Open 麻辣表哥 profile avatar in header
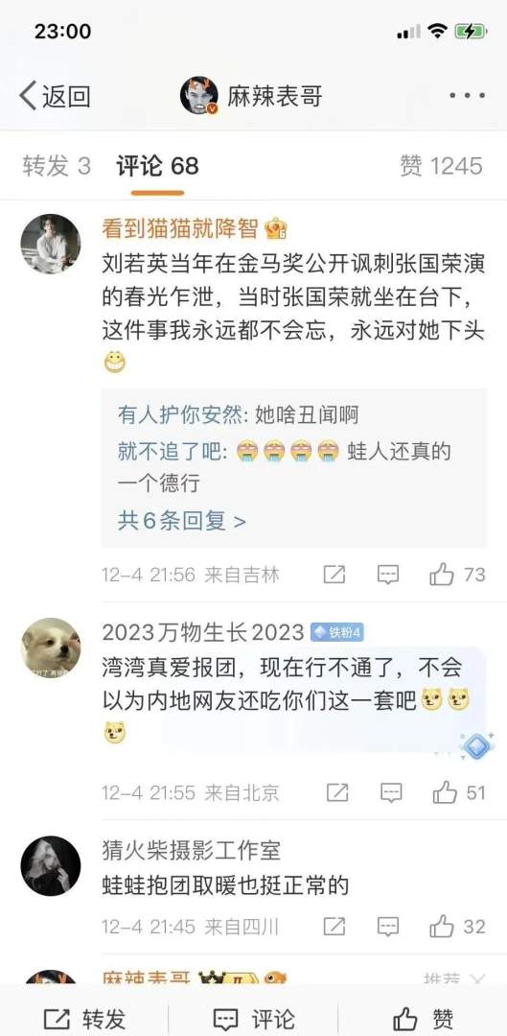The width and height of the screenshot is (507, 1036). click(199, 96)
